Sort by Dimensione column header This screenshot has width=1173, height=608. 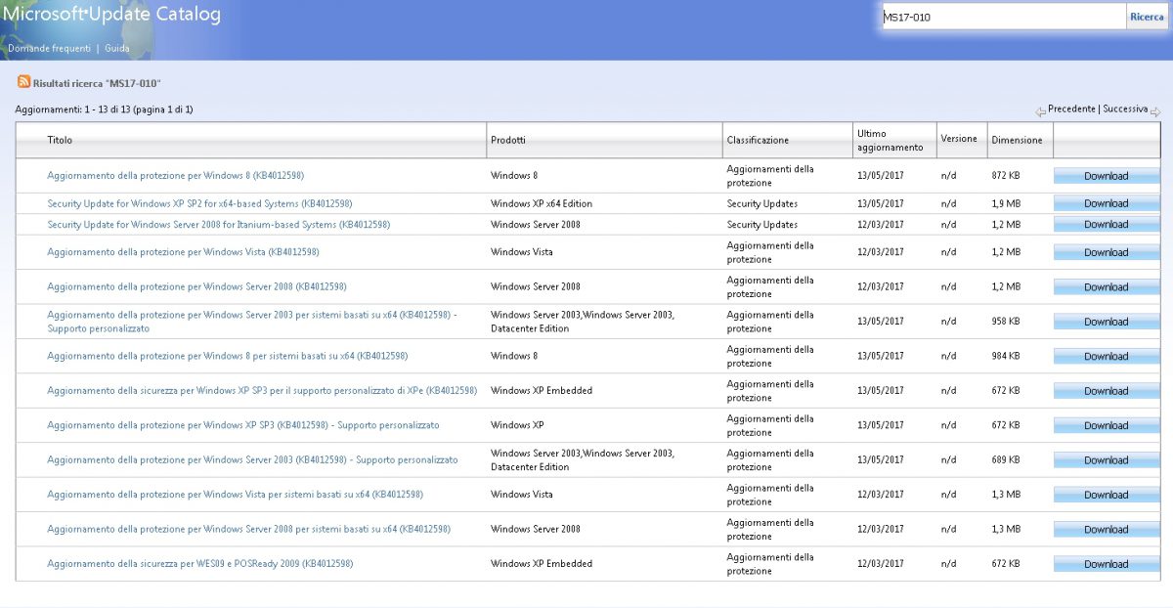pos(1017,140)
